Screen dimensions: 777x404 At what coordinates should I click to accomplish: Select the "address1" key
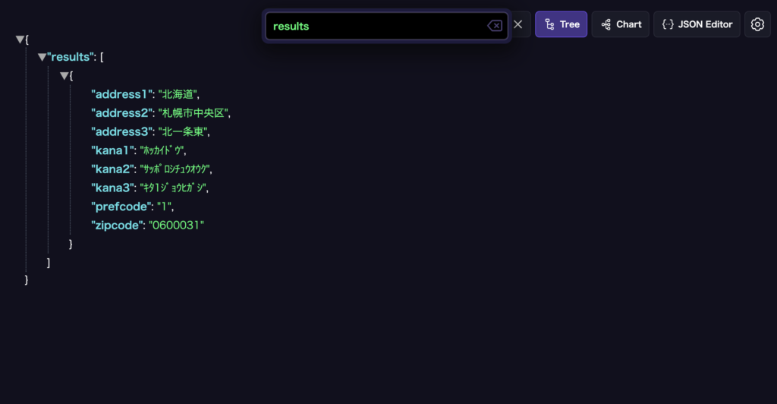tap(121, 94)
